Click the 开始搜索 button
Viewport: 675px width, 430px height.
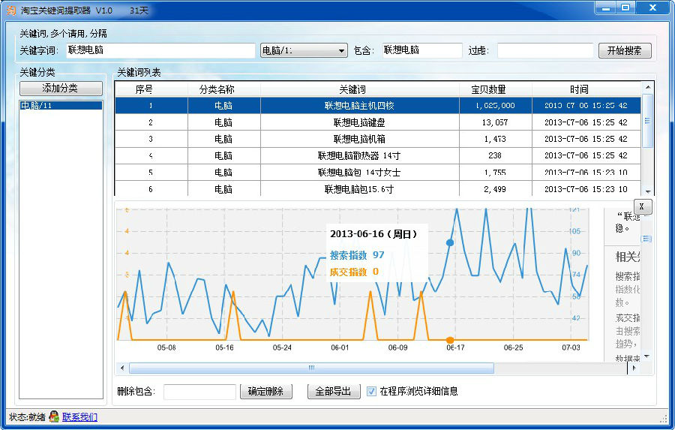click(624, 51)
